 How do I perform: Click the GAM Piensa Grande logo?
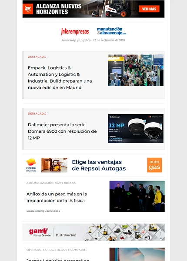pos(40,232)
